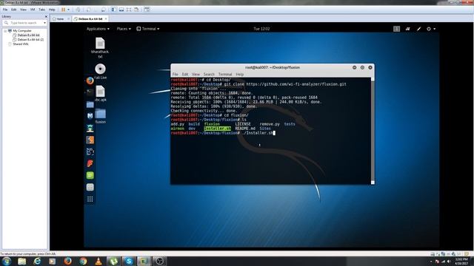The width and height of the screenshot is (474, 266).
Task: Click VMware full screen toolbar icon
Action: [129, 10]
